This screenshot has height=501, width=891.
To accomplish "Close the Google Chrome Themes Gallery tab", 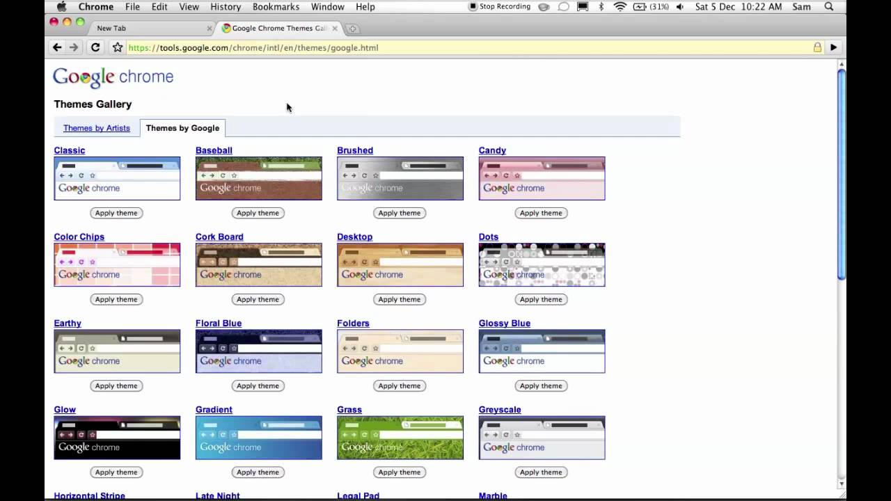I will [x=335, y=29].
